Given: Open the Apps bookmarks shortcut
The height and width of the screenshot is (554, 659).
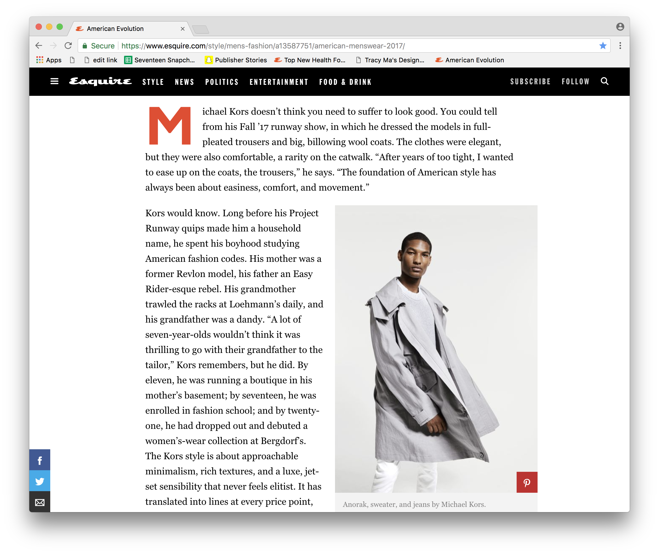Looking at the screenshot, I should [x=49, y=60].
